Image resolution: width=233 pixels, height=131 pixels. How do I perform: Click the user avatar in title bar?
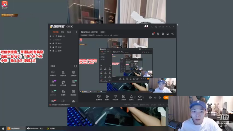[x=146, y=26]
